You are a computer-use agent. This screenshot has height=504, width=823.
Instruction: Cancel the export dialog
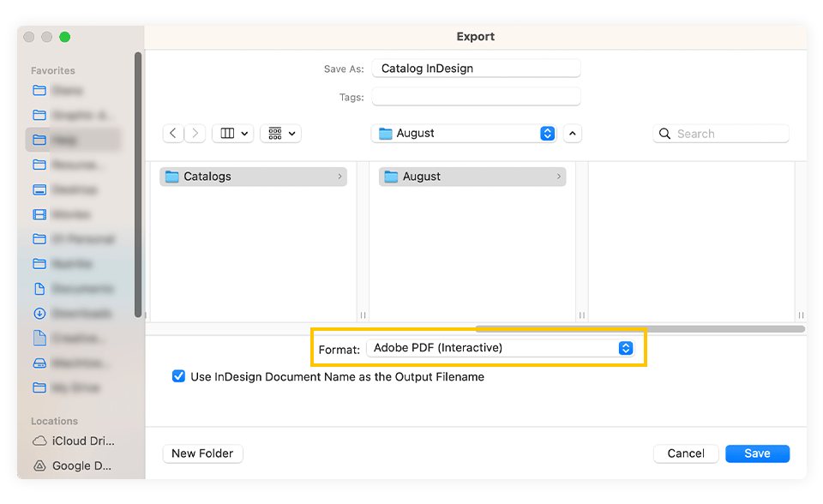[686, 453]
